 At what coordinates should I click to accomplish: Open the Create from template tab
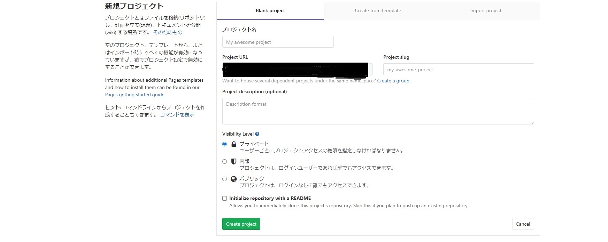click(x=378, y=11)
